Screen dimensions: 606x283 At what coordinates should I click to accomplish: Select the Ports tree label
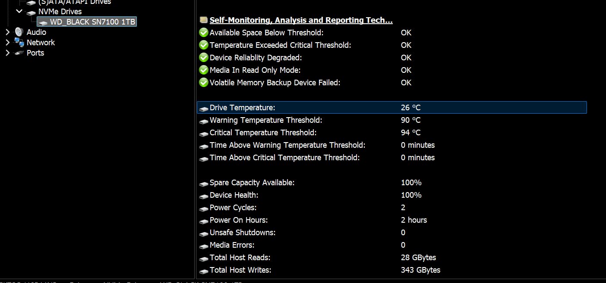[x=35, y=53]
